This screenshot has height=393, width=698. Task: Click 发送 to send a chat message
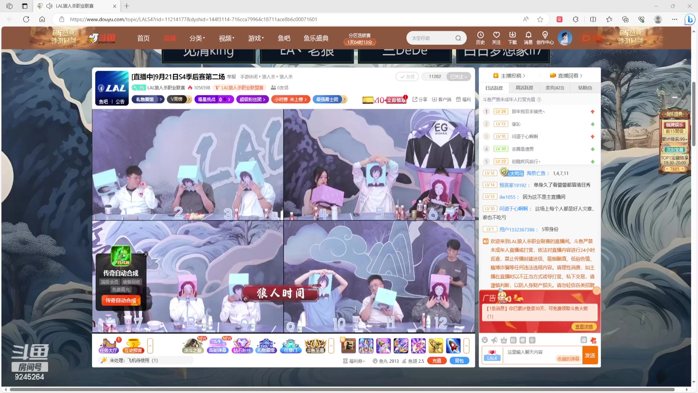click(x=590, y=355)
